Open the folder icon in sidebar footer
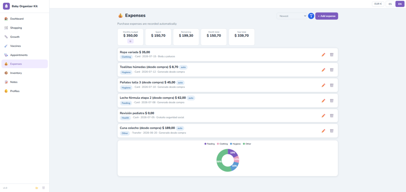This screenshot has width=406, height=192. click(37, 188)
